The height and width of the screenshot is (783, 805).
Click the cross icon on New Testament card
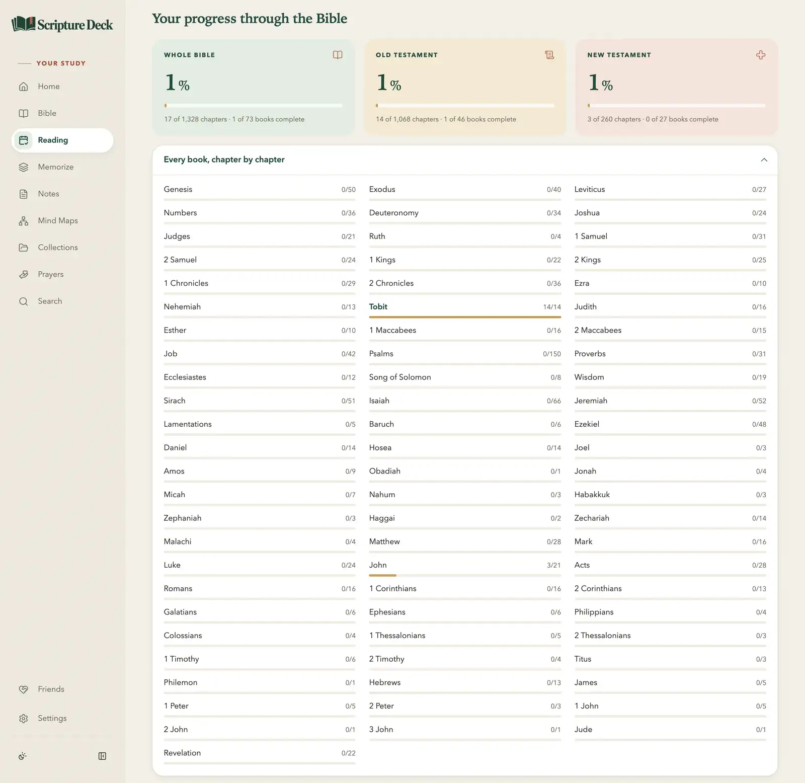point(761,55)
